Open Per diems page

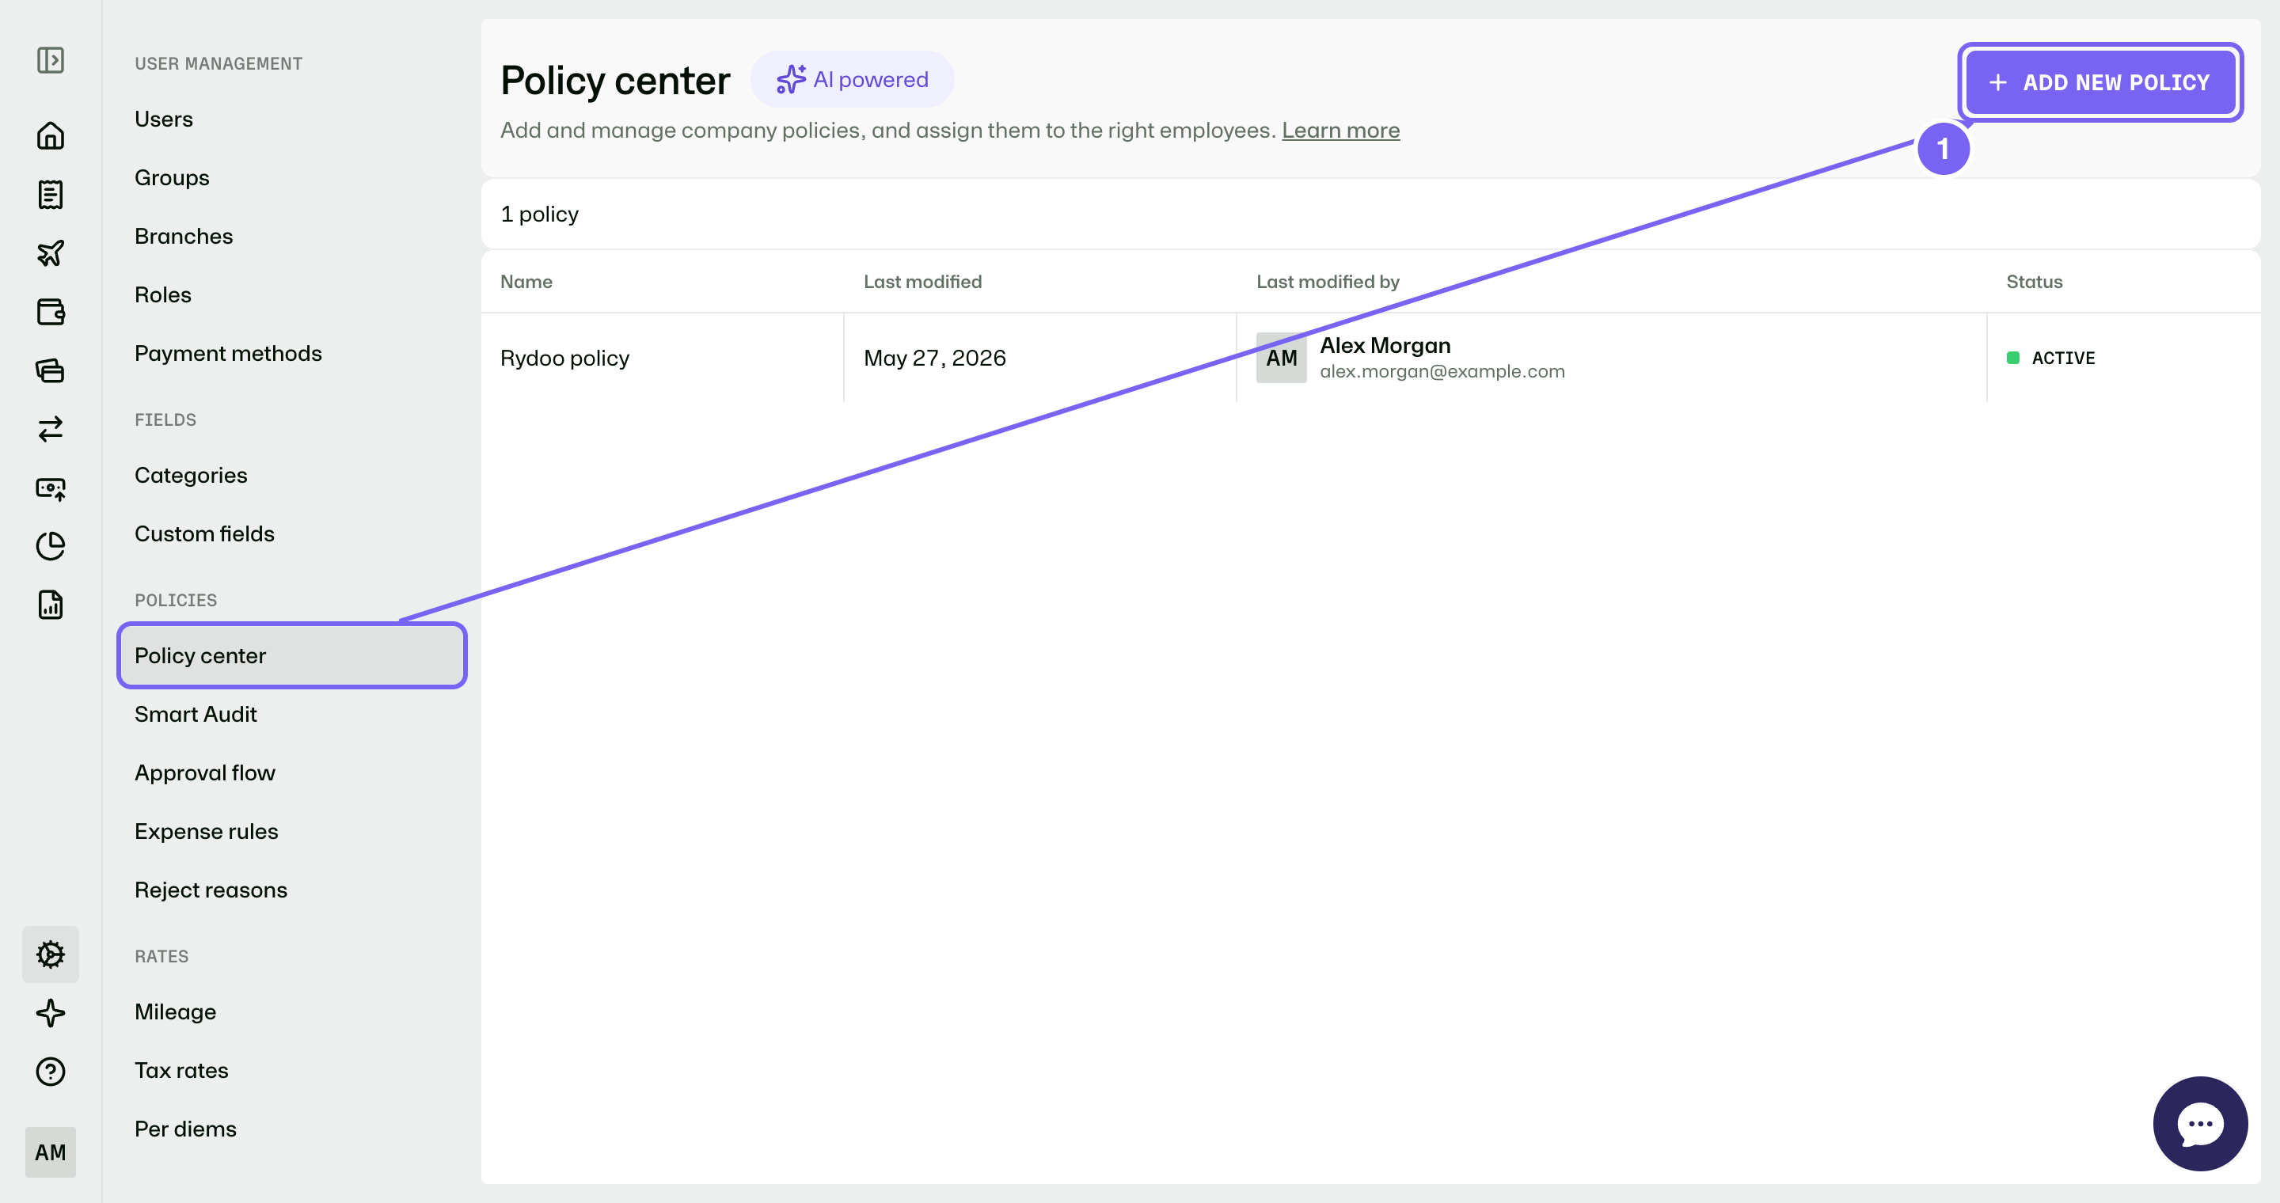(x=186, y=1129)
